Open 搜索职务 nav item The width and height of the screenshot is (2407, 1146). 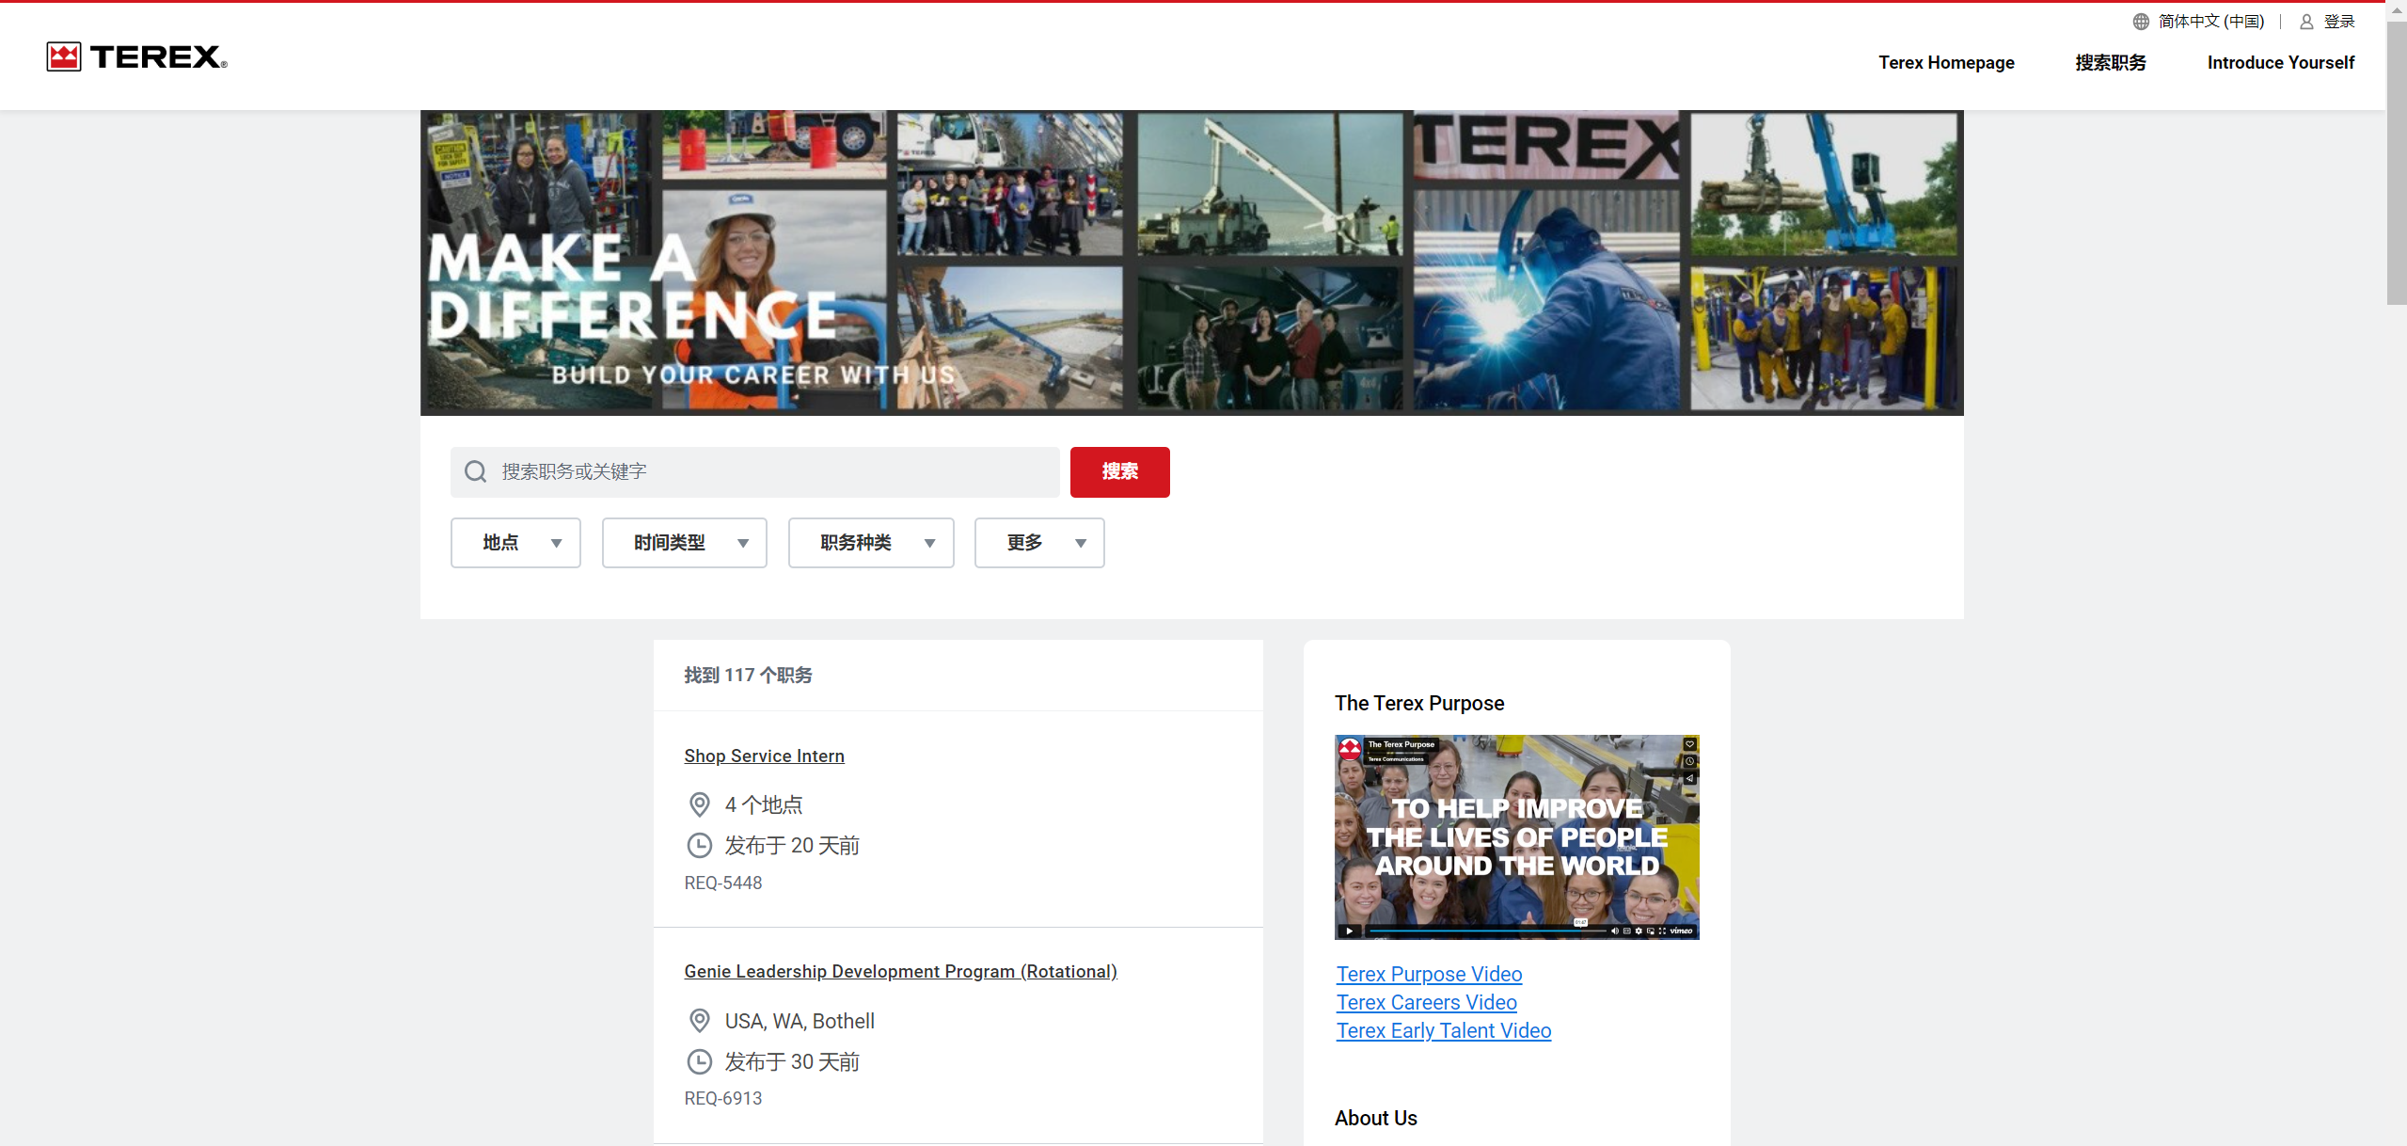click(x=2111, y=63)
